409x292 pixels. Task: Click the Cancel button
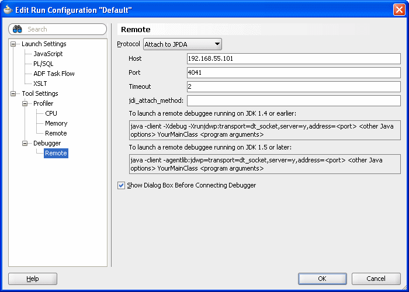[x=376, y=279]
